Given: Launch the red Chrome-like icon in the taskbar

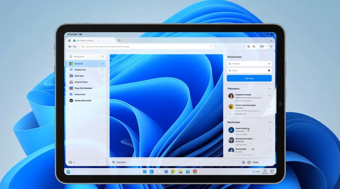Looking at the screenshot, I should pyautogui.click(x=195, y=172).
